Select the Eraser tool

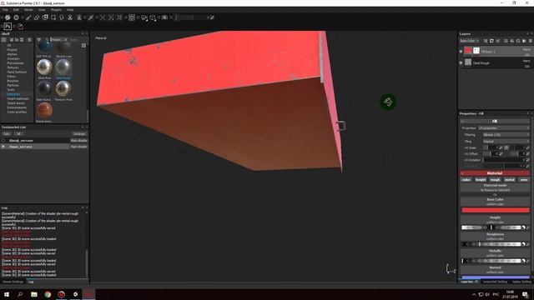37,17
